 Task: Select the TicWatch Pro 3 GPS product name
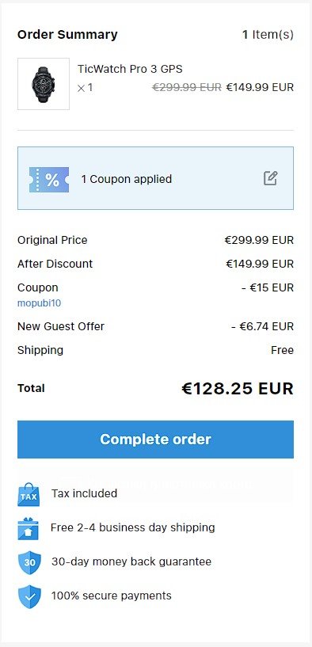point(130,69)
